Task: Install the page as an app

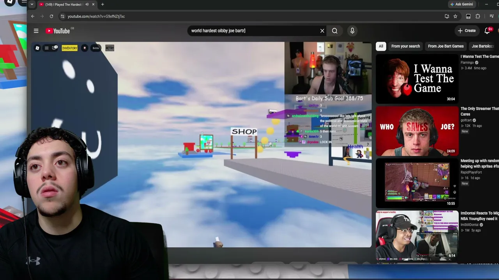Action: click(x=447, y=16)
